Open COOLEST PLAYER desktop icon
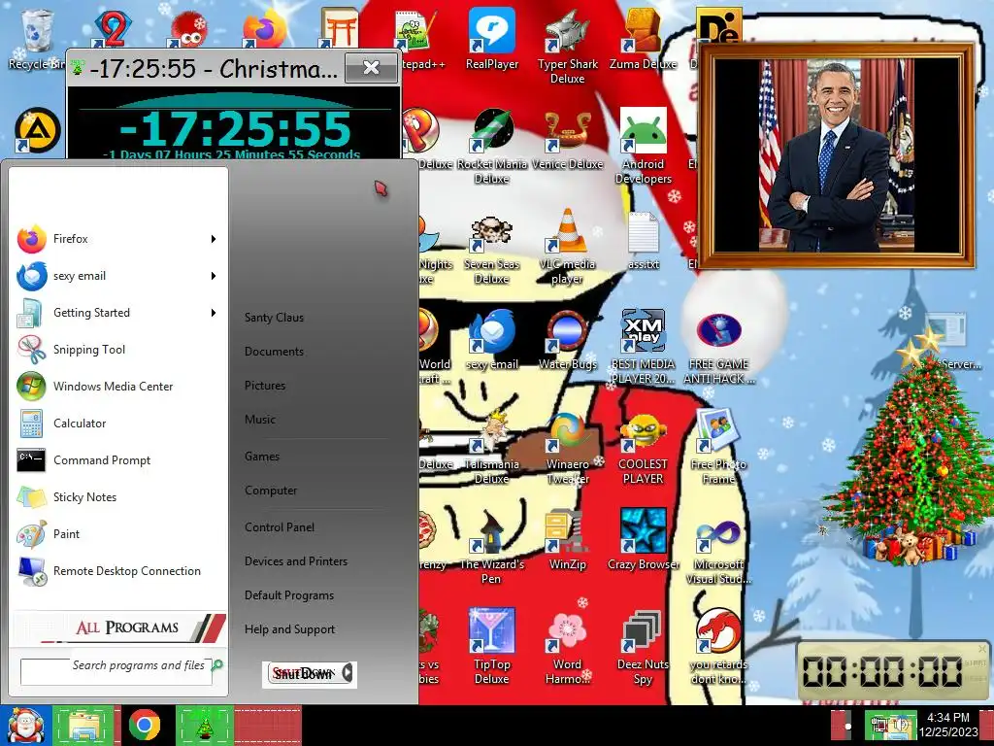 643,447
